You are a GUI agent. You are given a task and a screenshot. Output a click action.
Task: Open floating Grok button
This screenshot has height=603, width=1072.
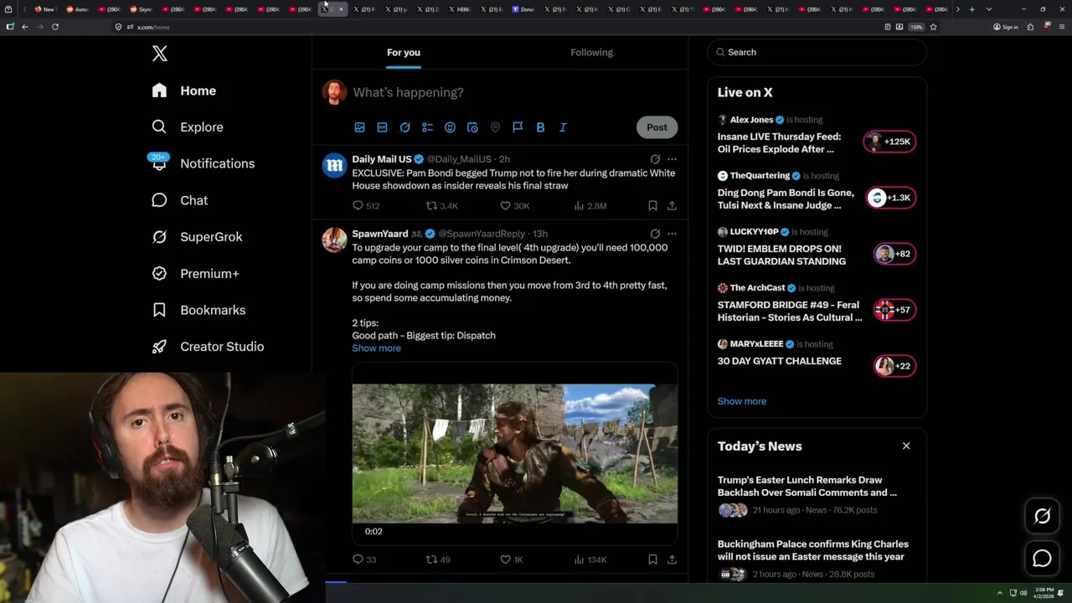[1042, 517]
